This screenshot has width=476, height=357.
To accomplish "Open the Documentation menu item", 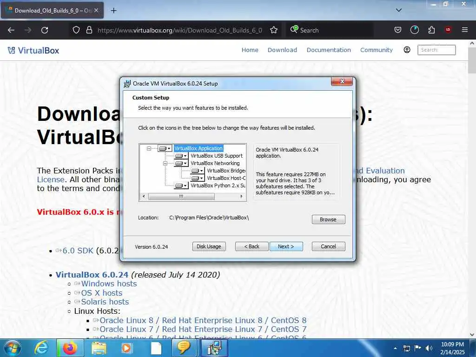I will click(329, 50).
